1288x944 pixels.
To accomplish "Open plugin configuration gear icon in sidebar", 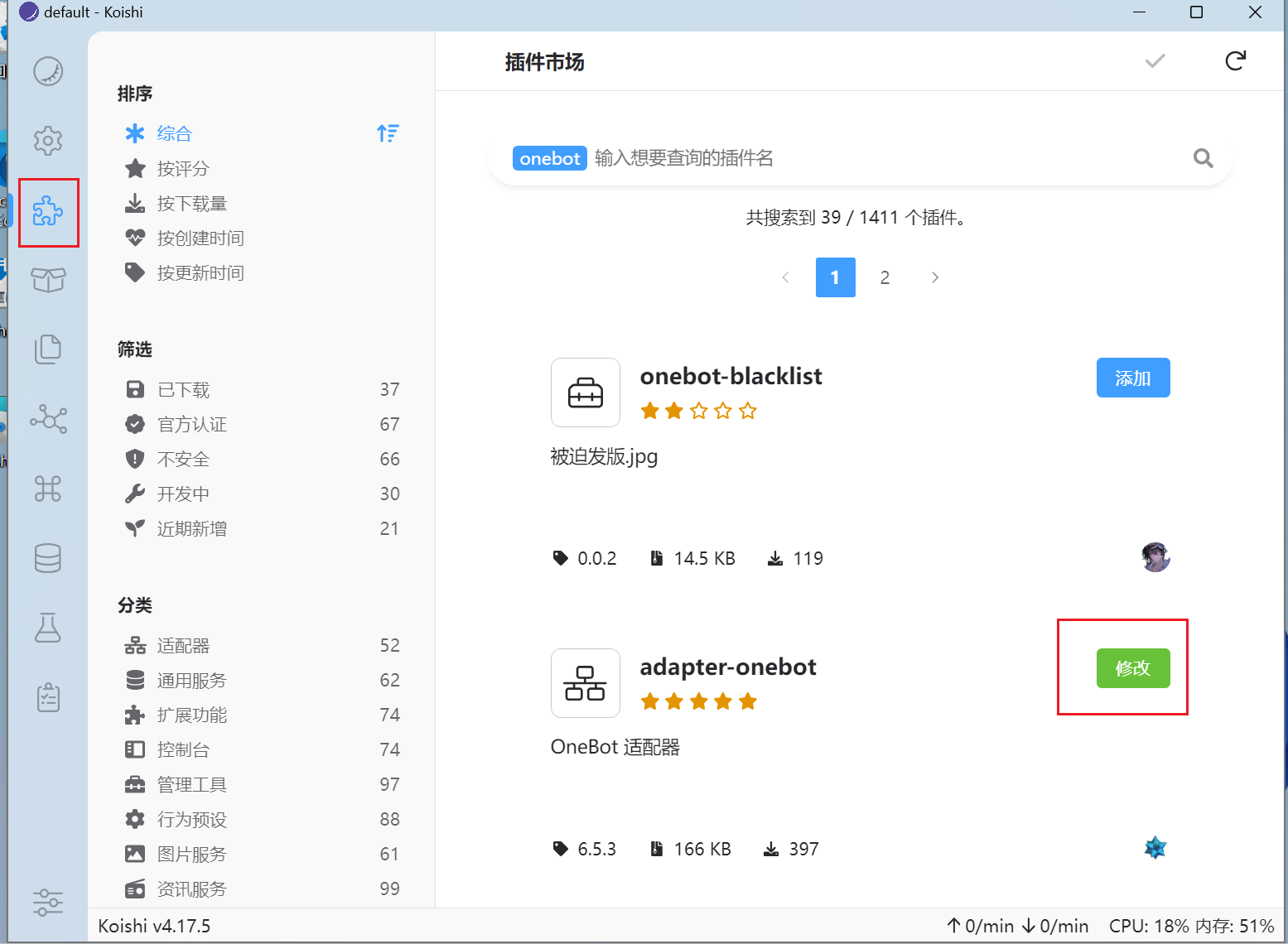I will click(x=48, y=141).
